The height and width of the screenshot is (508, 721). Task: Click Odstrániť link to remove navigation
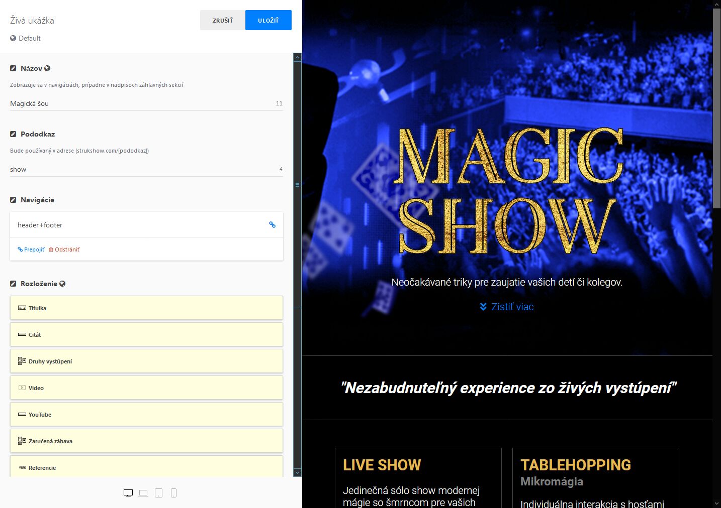click(64, 249)
